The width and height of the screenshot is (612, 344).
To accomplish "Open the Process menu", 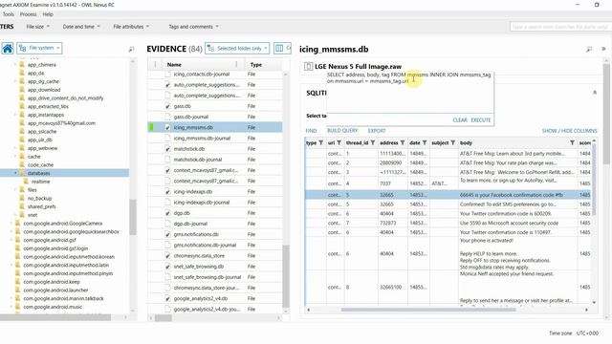I will 28,14.
